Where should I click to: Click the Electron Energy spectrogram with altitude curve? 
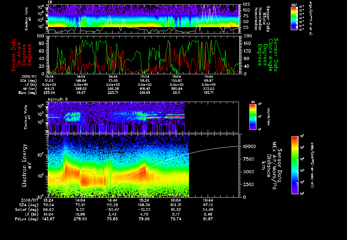click(x=144, y=166)
